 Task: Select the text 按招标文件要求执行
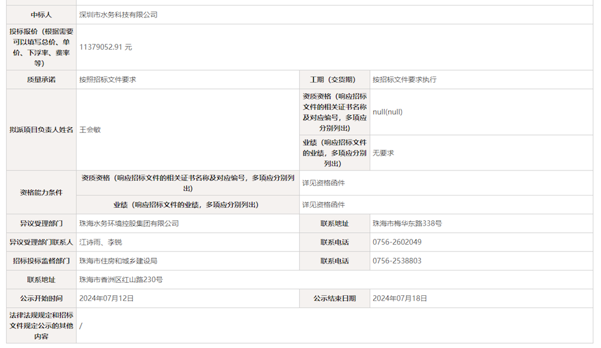coord(403,77)
